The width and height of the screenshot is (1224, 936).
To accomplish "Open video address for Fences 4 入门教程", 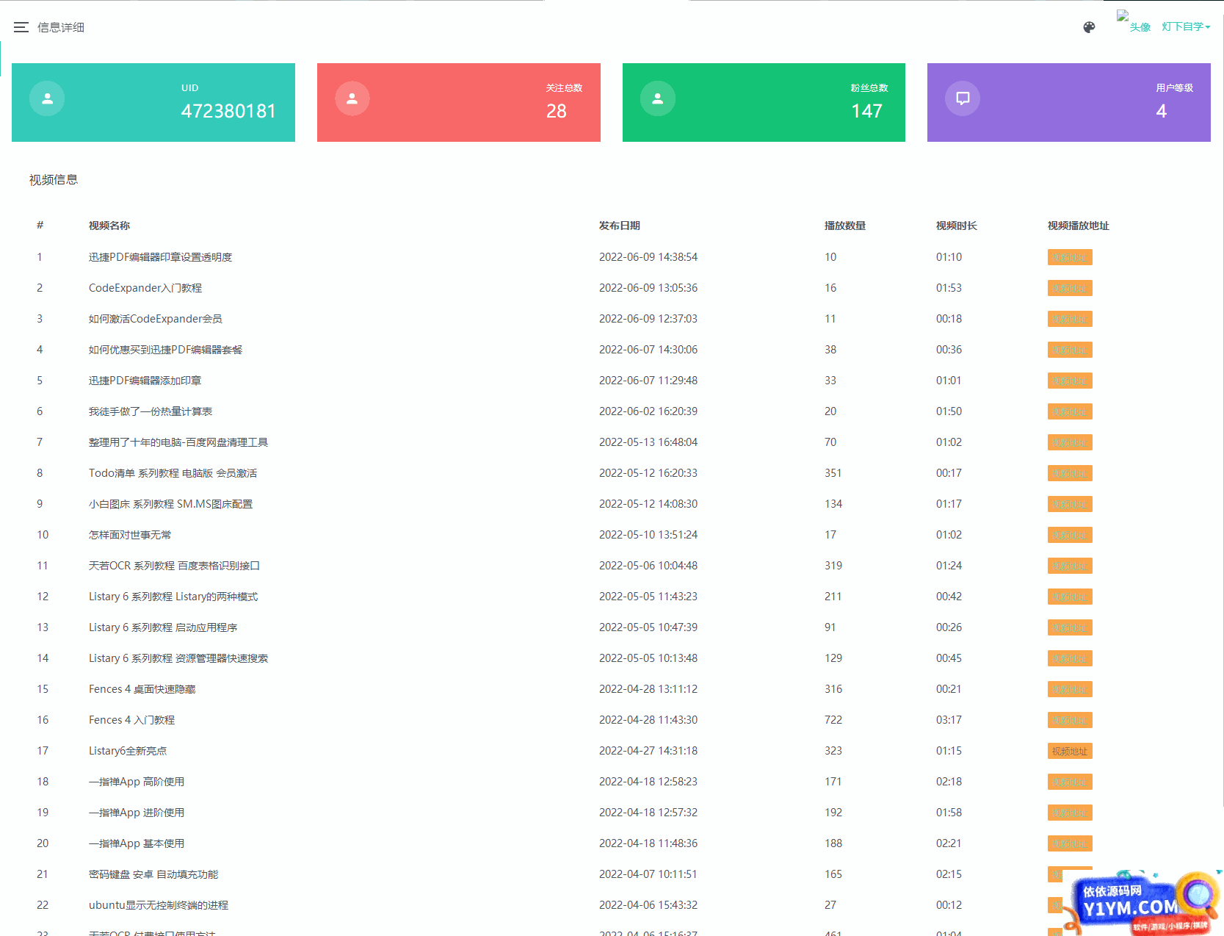I will (x=1070, y=720).
